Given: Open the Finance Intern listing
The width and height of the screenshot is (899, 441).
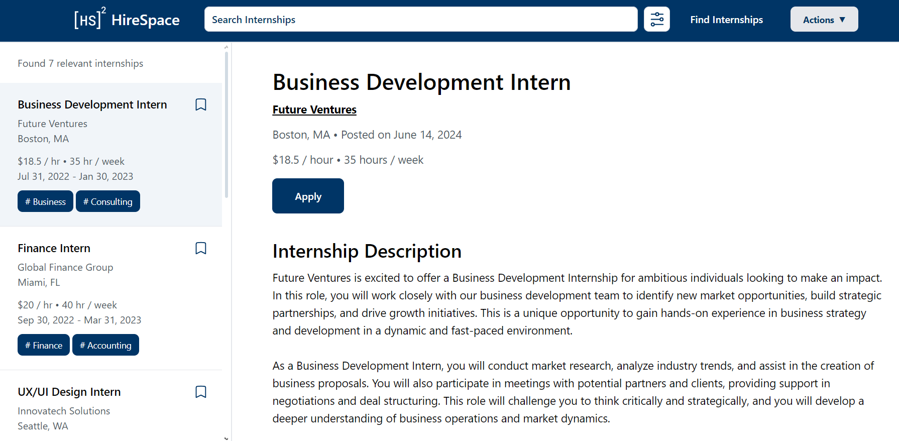Looking at the screenshot, I should coord(54,248).
